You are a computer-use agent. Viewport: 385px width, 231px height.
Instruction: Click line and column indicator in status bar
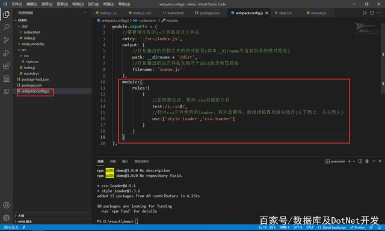click(267, 227)
